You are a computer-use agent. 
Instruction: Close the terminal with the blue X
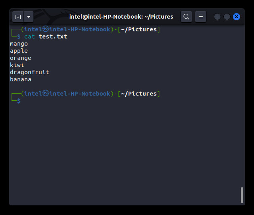[236, 17]
